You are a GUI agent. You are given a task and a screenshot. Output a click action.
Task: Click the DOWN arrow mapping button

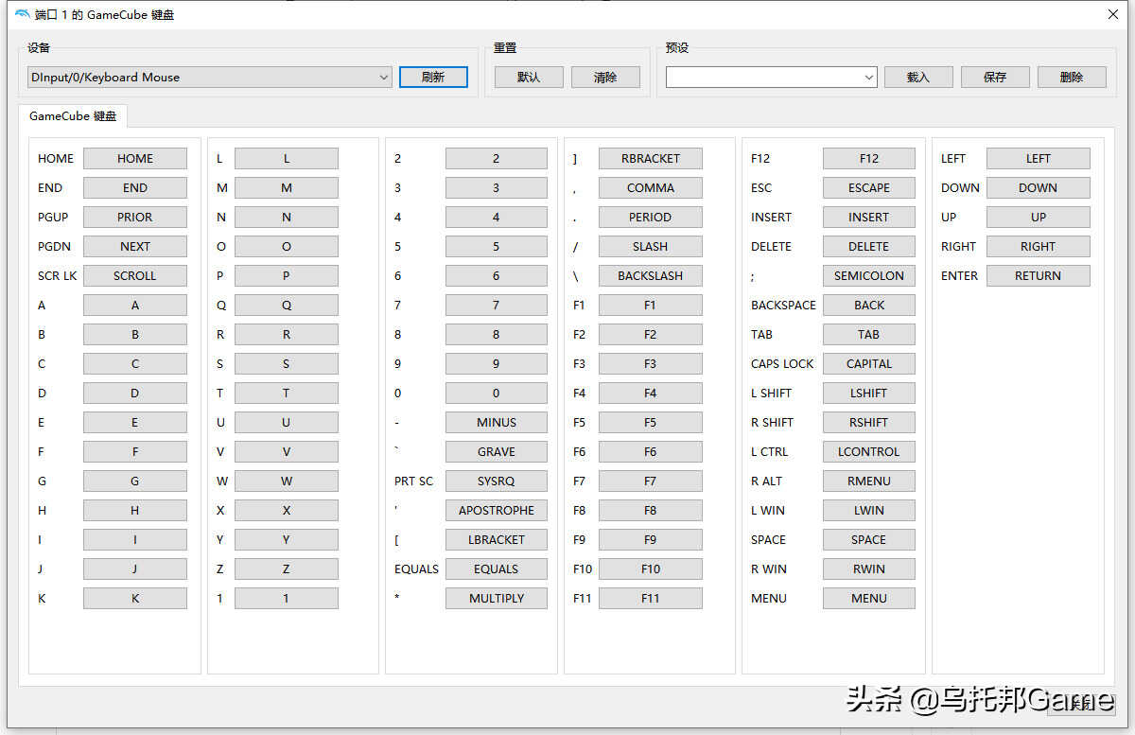click(1039, 188)
